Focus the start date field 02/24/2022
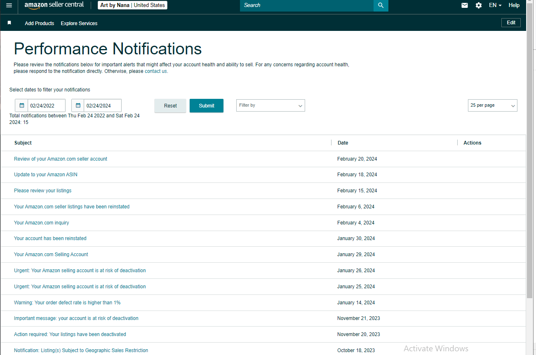This screenshot has height=355, width=536. click(47, 105)
